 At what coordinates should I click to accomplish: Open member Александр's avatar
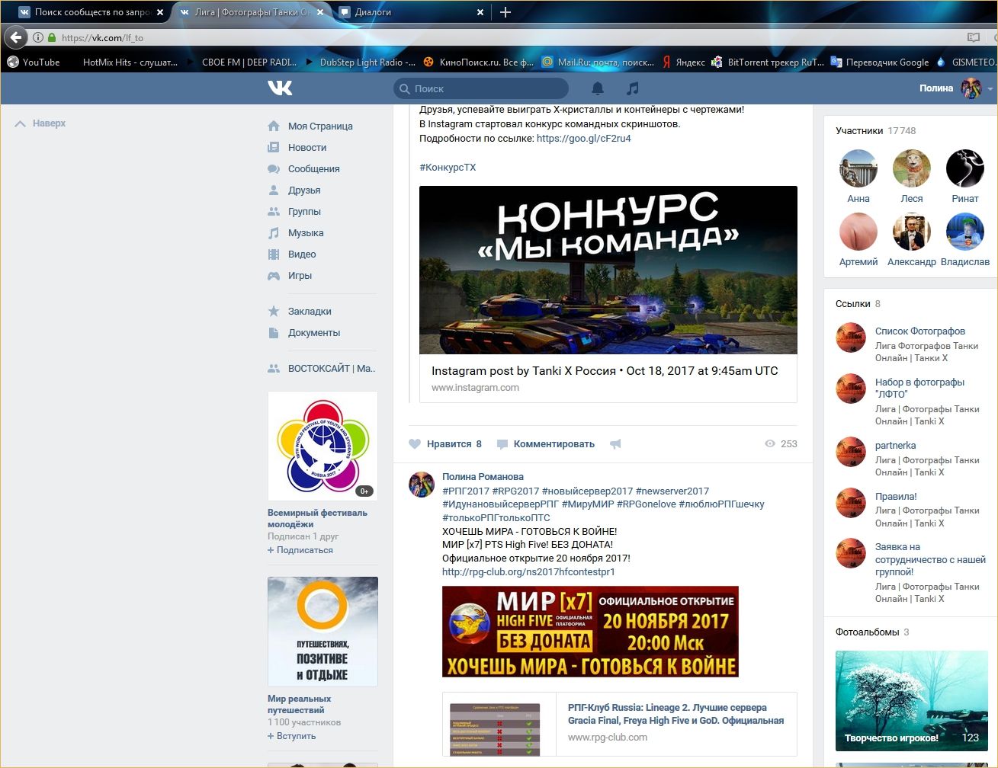pos(912,232)
